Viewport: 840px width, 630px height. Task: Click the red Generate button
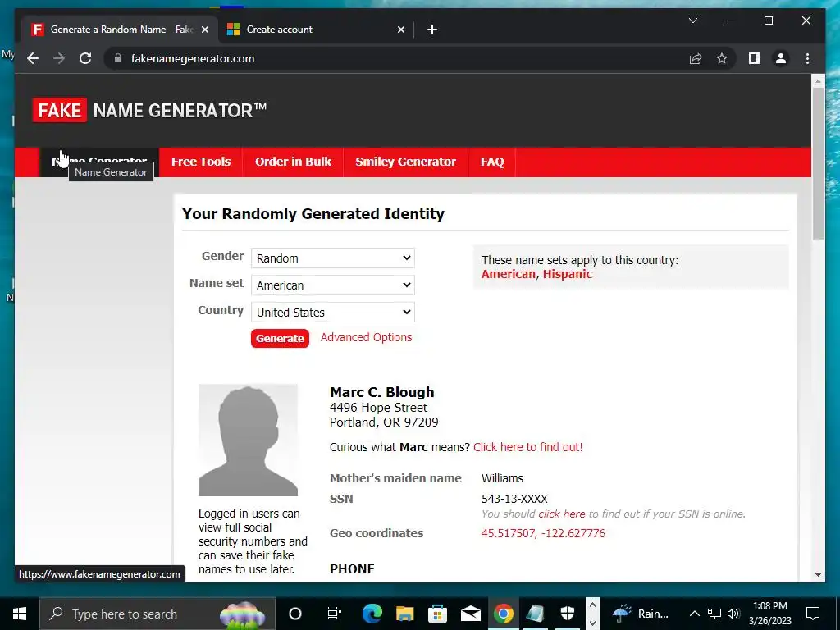(x=280, y=339)
